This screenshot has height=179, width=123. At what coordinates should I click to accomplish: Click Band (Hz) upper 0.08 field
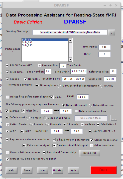pyautogui.click(x=77, y=131)
